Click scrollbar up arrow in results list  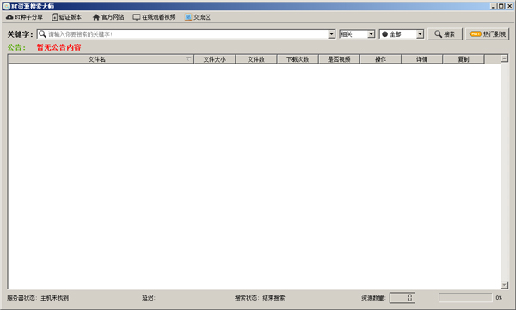coord(504,58)
